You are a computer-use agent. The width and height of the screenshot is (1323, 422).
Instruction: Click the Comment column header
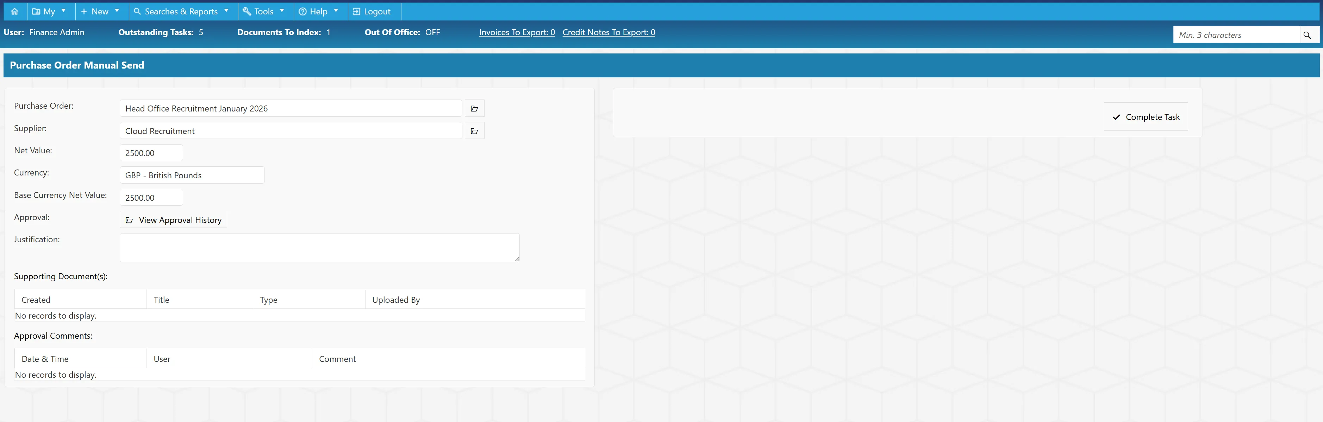tap(448, 359)
